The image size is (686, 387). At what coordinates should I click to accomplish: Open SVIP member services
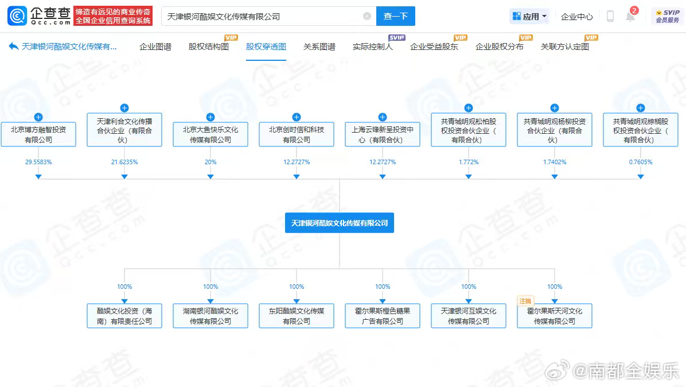[668, 16]
